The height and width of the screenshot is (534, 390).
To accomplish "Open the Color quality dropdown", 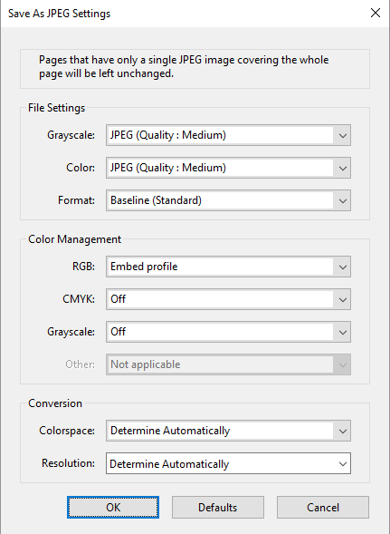I will (228, 168).
